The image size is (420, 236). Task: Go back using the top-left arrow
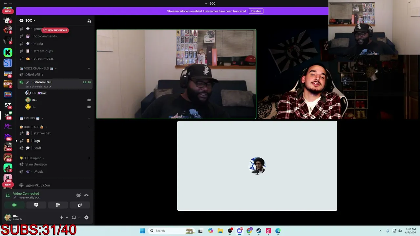tap(5, 3)
